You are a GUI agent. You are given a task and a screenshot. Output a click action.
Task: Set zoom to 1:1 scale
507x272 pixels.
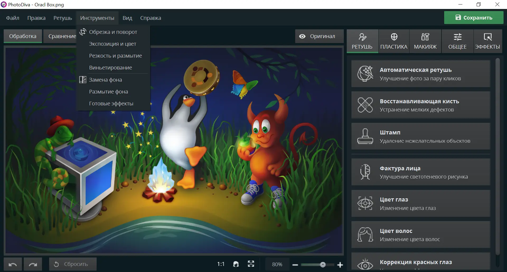tap(221, 264)
